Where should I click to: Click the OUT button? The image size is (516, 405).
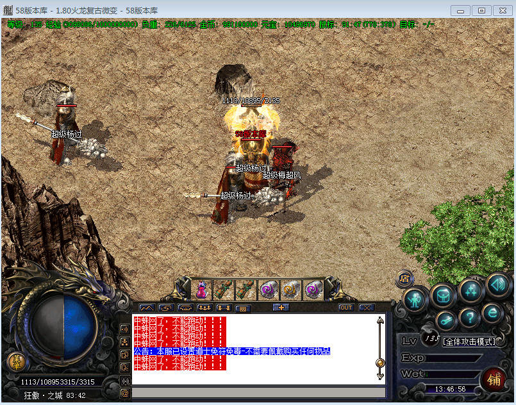click(346, 308)
